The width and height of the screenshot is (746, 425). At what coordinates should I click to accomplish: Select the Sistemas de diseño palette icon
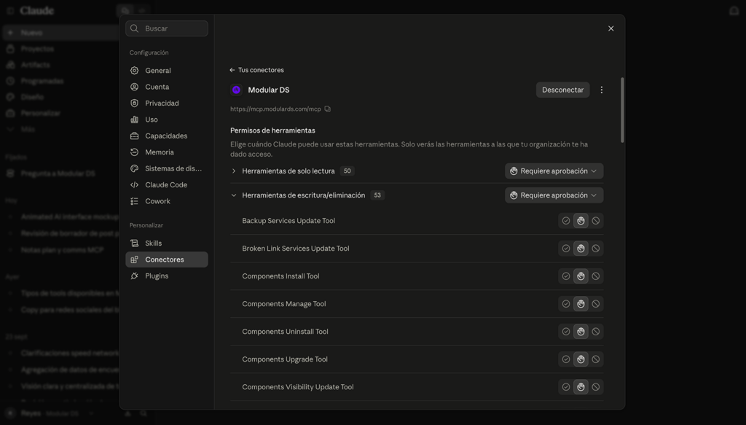[x=135, y=168]
